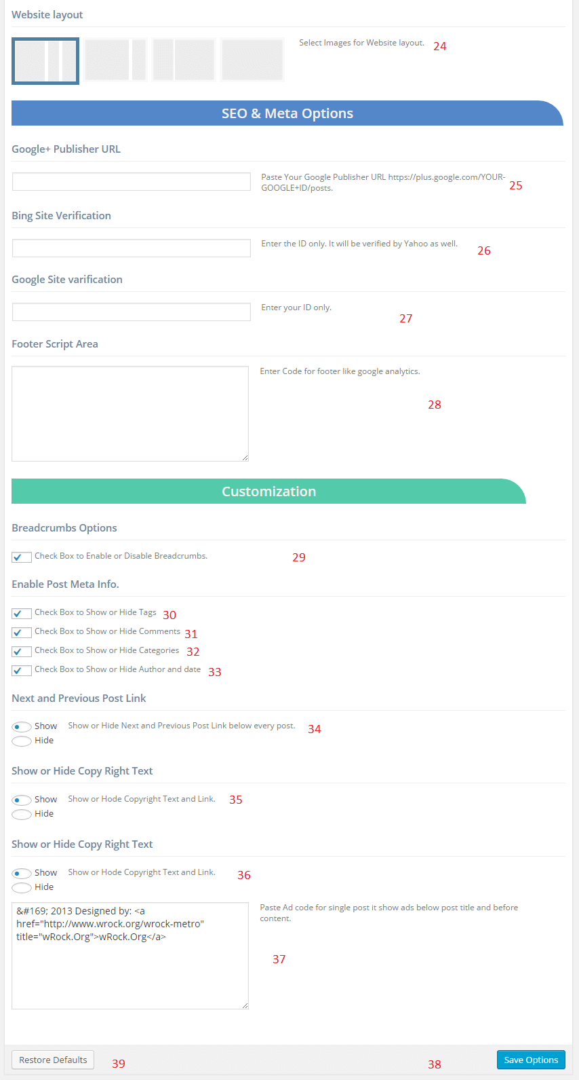Screen dimensions: 579x1080
Task: Toggle the Enable Breadcrumbs checkbox
Action: (x=22, y=557)
